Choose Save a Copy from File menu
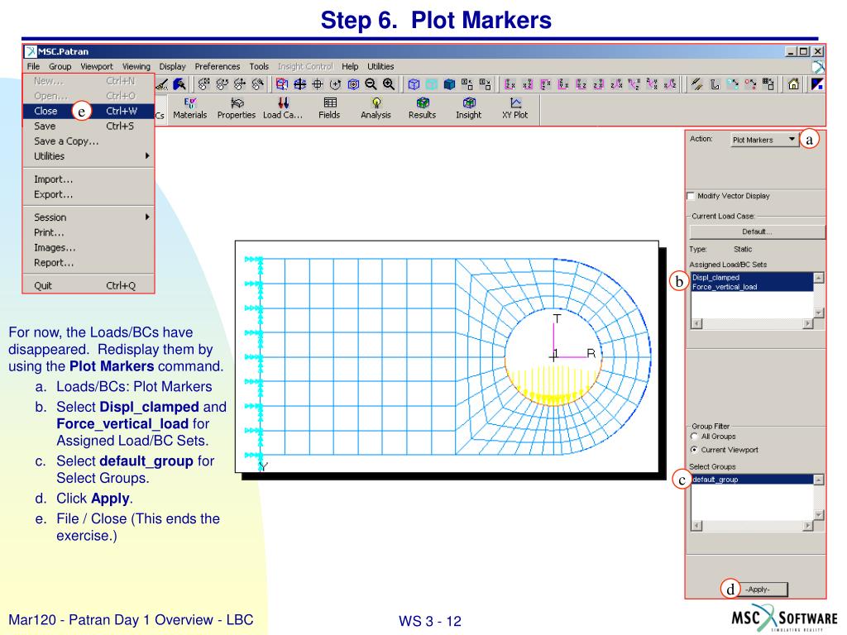 88,141
